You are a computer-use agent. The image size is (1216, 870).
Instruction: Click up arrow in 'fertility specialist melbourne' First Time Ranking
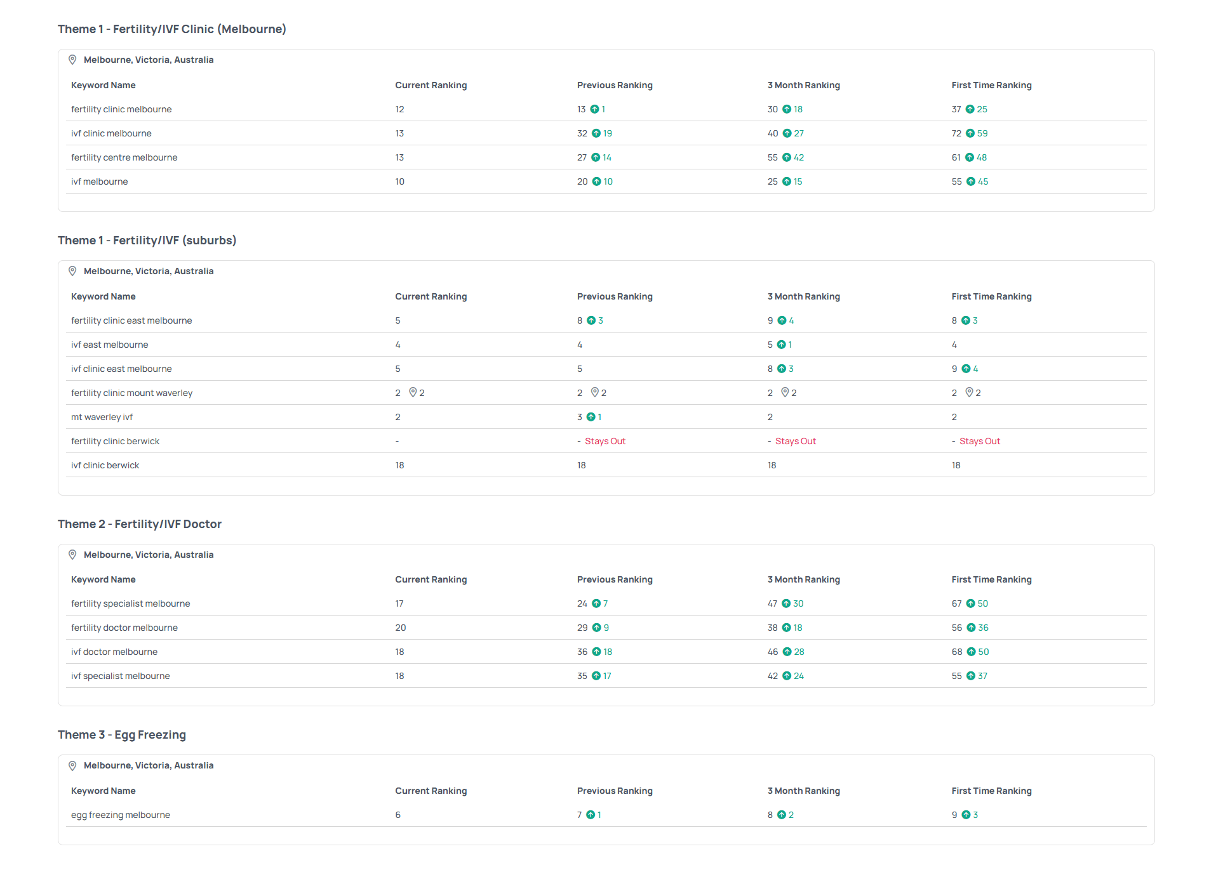[x=971, y=603]
